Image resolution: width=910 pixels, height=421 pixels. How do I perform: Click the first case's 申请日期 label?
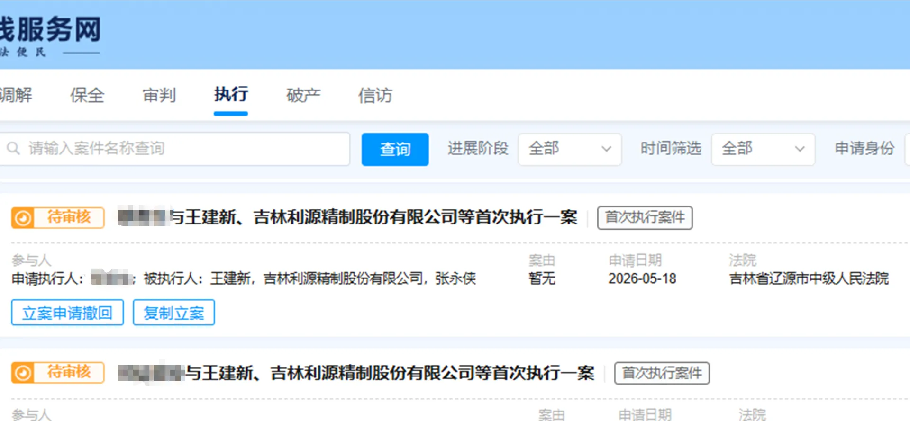point(635,260)
